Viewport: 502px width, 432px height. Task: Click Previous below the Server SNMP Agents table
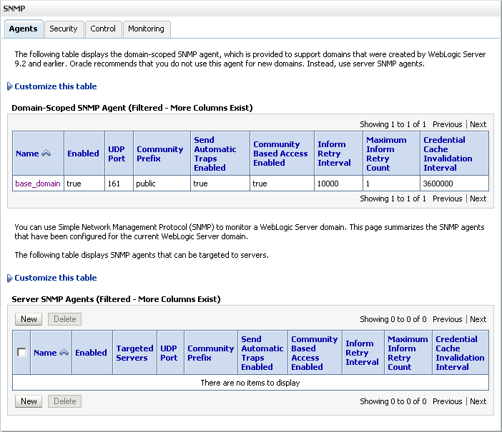[x=447, y=401]
